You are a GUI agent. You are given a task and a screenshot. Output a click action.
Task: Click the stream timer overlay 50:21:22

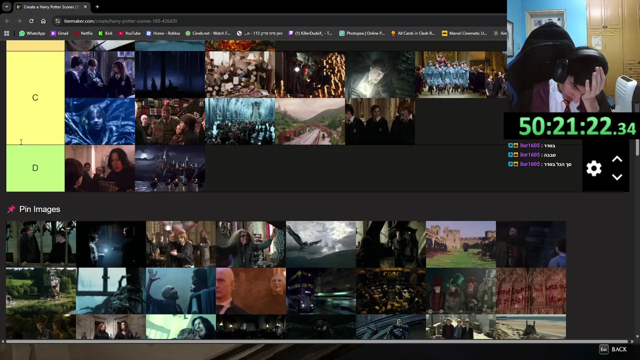pos(576,126)
